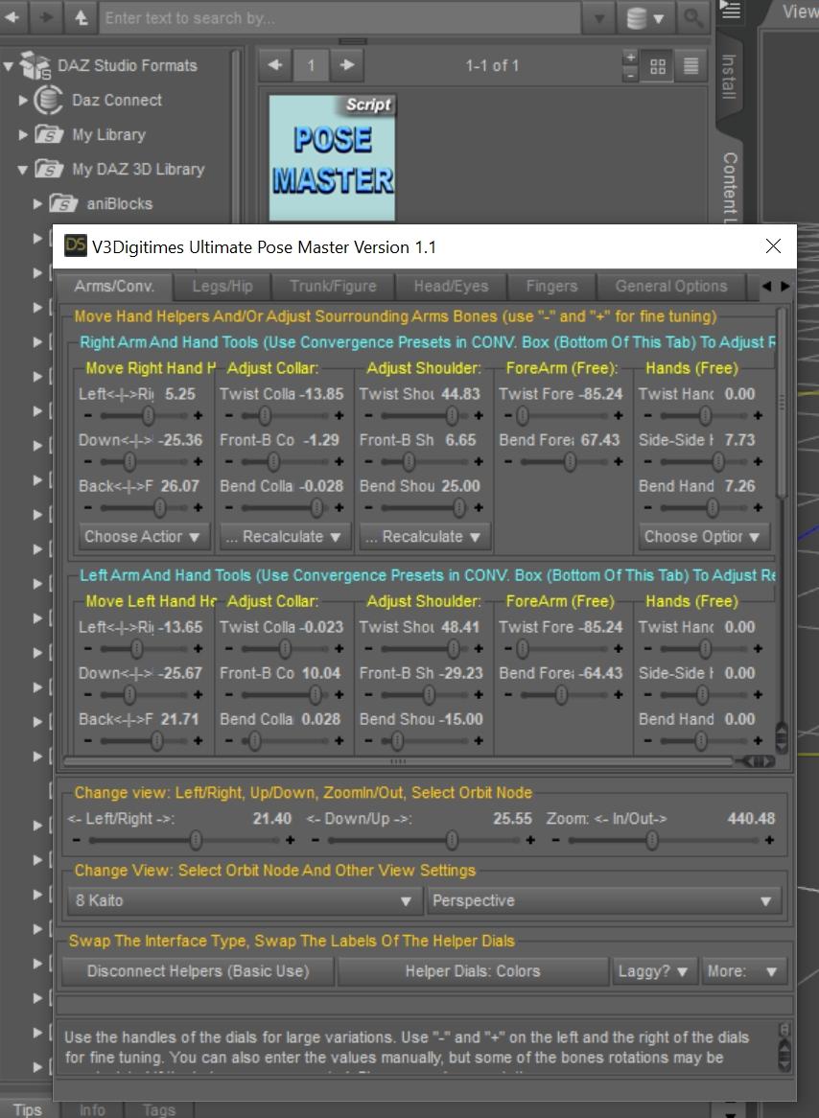This screenshot has width=819, height=1118.
Task: Switch to the Head/Eyes tab
Action: click(451, 287)
